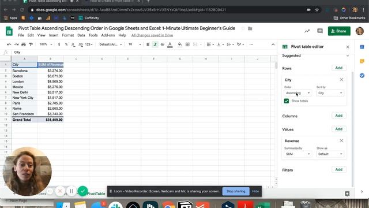Add a Filters field
The image size is (369, 208).
(338, 169)
